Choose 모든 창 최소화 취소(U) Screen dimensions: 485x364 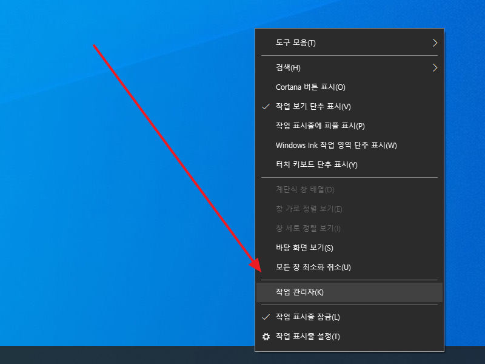click(350, 267)
